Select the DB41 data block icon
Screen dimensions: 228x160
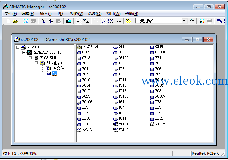click(x=79, y=125)
